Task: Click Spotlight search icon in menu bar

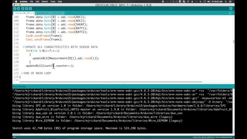Action: tap(226, 2)
